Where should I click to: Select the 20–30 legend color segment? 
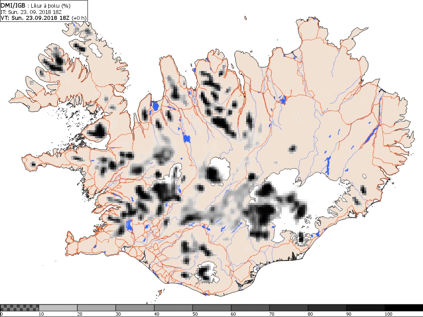click(96, 308)
